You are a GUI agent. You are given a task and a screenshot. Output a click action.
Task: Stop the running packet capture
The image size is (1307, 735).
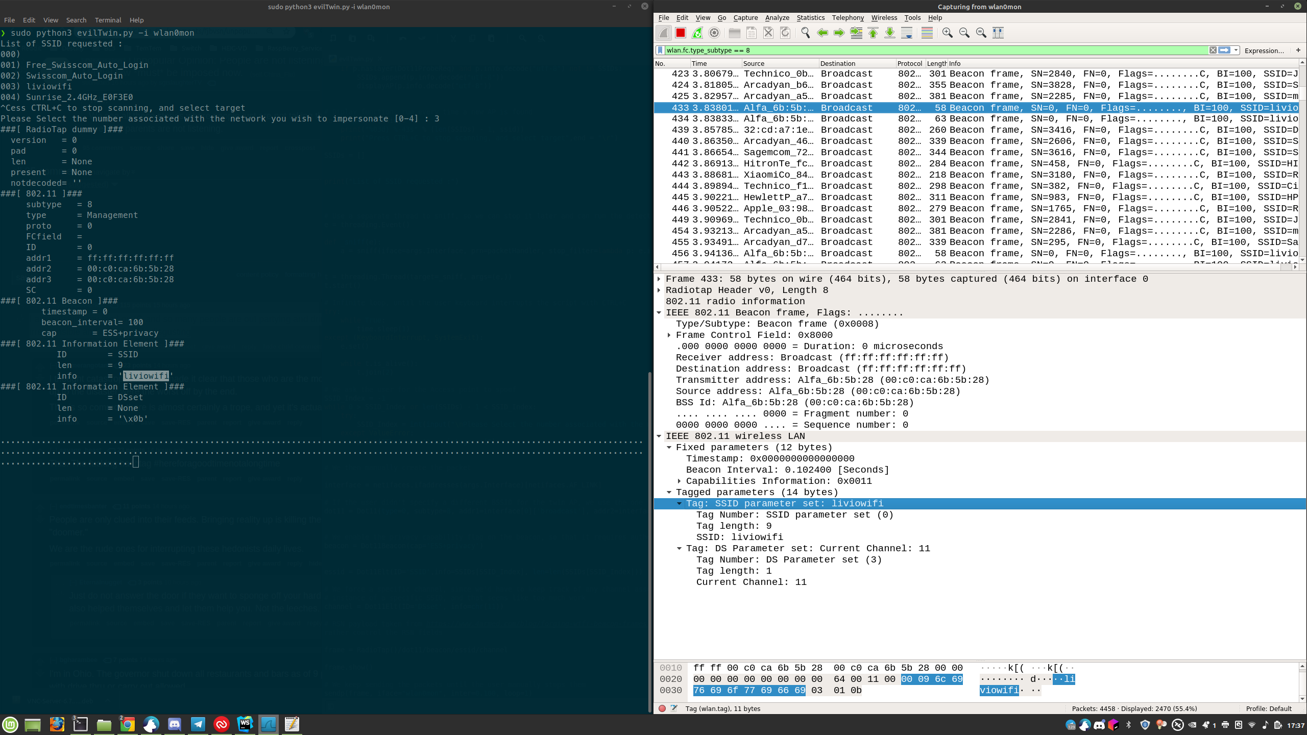pyautogui.click(x=680, y=33)
